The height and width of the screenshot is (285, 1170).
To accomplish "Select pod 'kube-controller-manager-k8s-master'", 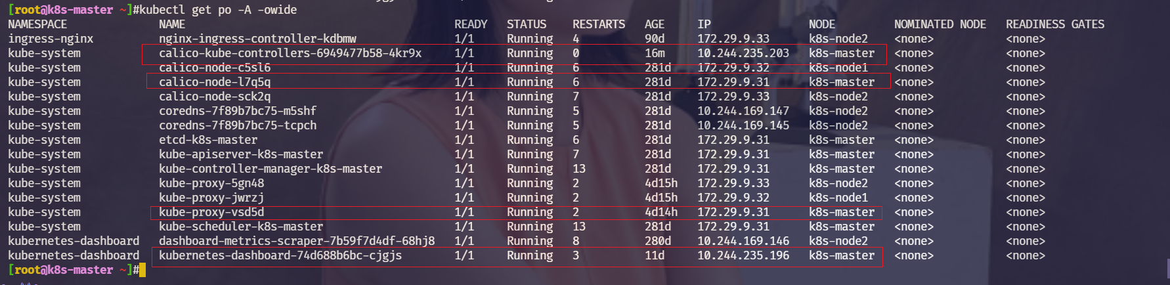I will pyautogui.click(x=271, y=169).
